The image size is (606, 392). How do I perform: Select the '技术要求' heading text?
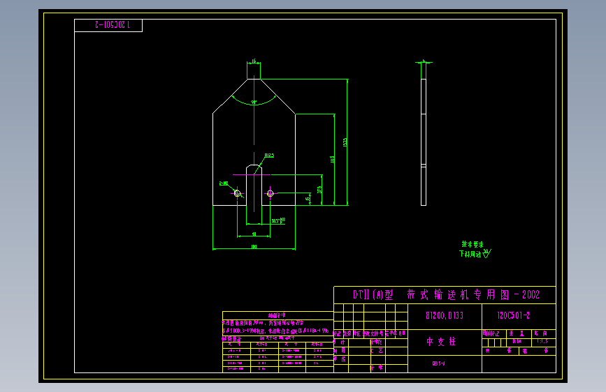point(472,244)
